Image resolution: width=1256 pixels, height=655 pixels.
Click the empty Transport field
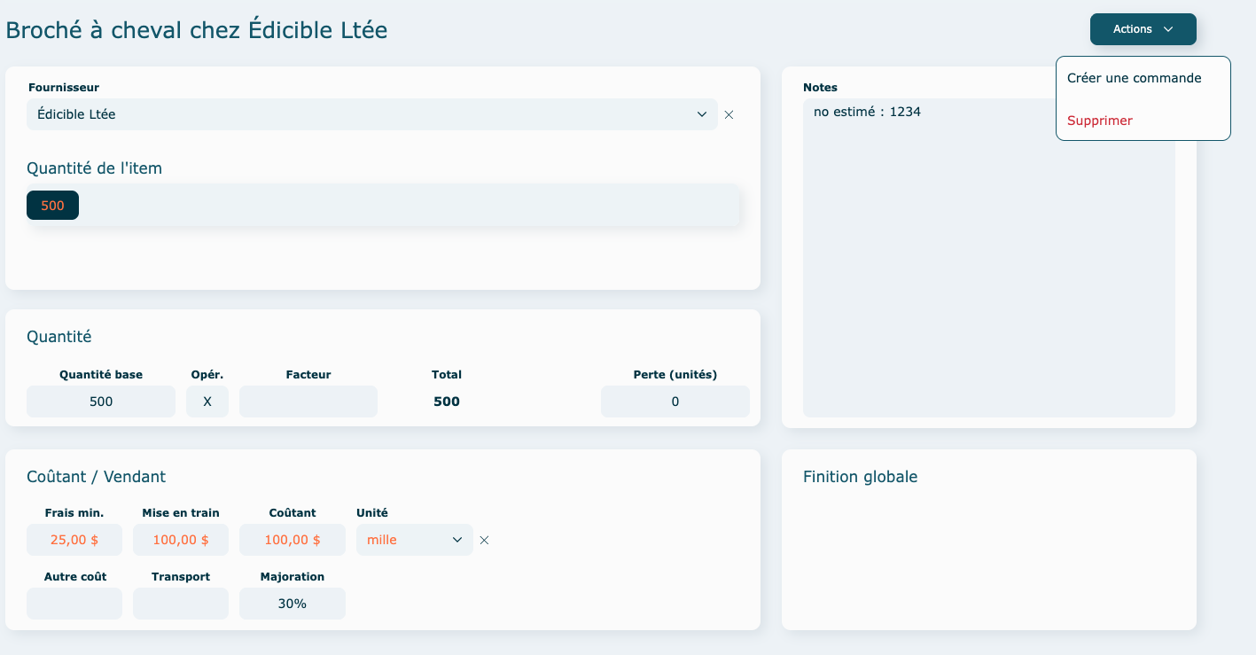pyautogui.click(x=181, y=604)
